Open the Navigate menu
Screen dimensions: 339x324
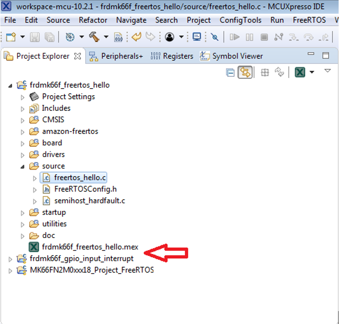click(132, 20)
